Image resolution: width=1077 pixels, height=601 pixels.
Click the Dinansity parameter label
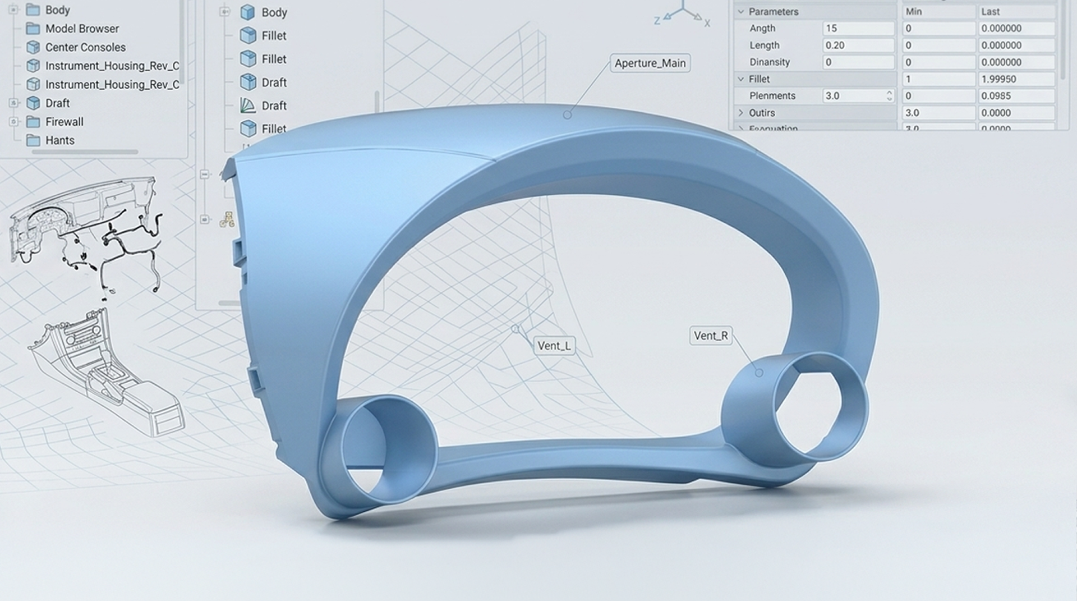coord(770,62)
